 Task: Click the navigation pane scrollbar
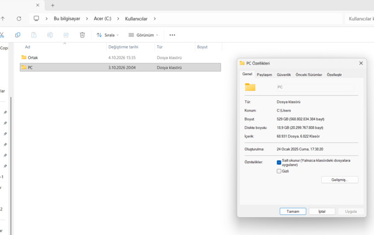pos(11,166)
